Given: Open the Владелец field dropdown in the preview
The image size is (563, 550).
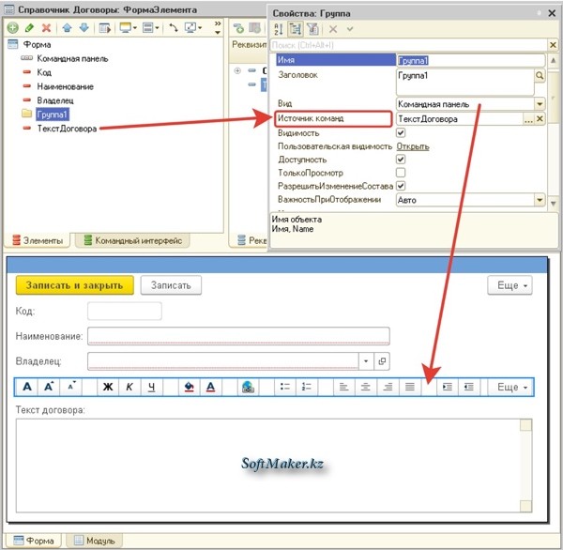Looking at the screenshot, I should [x=366, y=361].
